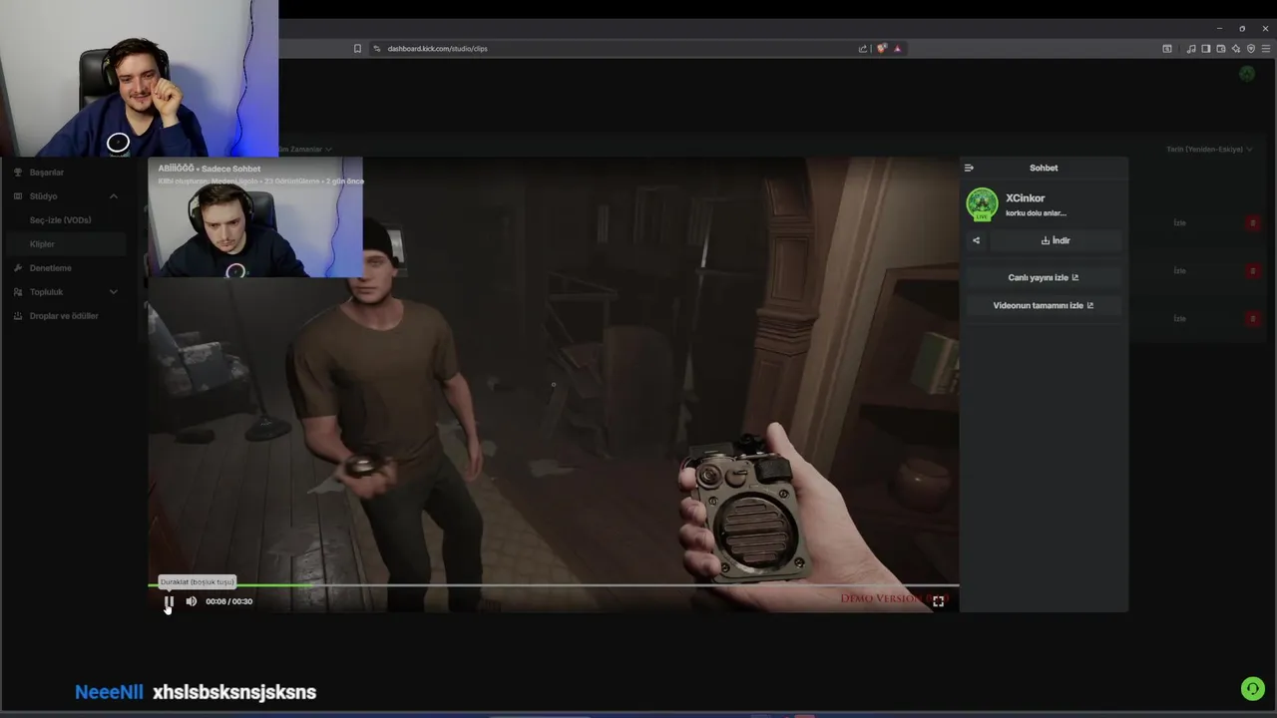Screen dimensions: 1277x718
Task: Open Stüdyo in the sidebar
Action: 44,196
